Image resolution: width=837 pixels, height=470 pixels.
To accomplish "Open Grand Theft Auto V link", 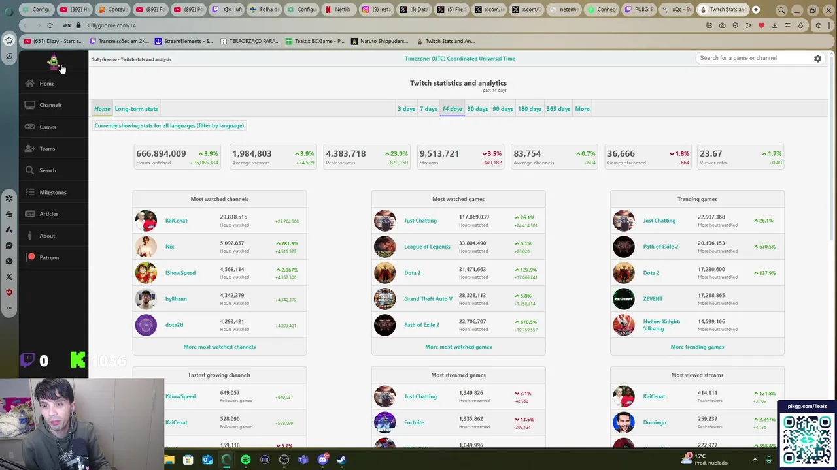I will 428,299.
